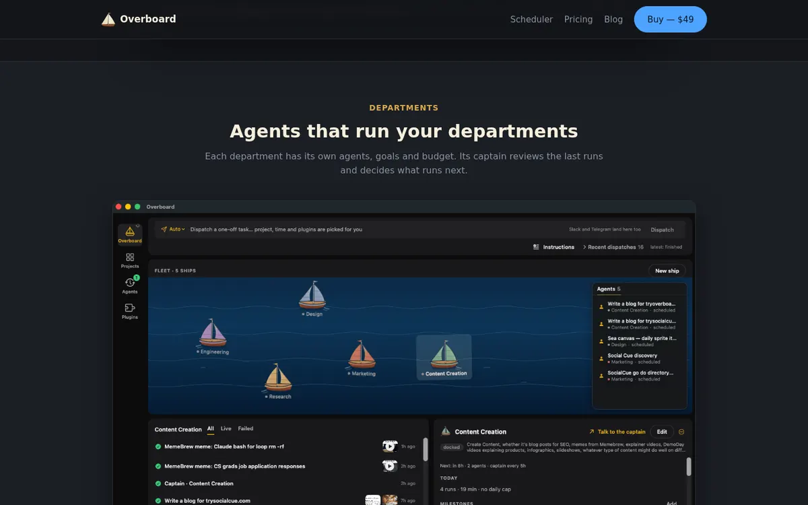Click agent icon beside Sea canvas entry
Image resolution: width=808 pixels, height=505 pixels.
point(601,340)
